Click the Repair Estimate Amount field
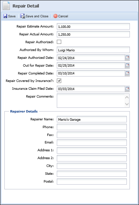The height and width of the screenshot is (205, 139). click(x=93, y=27)
